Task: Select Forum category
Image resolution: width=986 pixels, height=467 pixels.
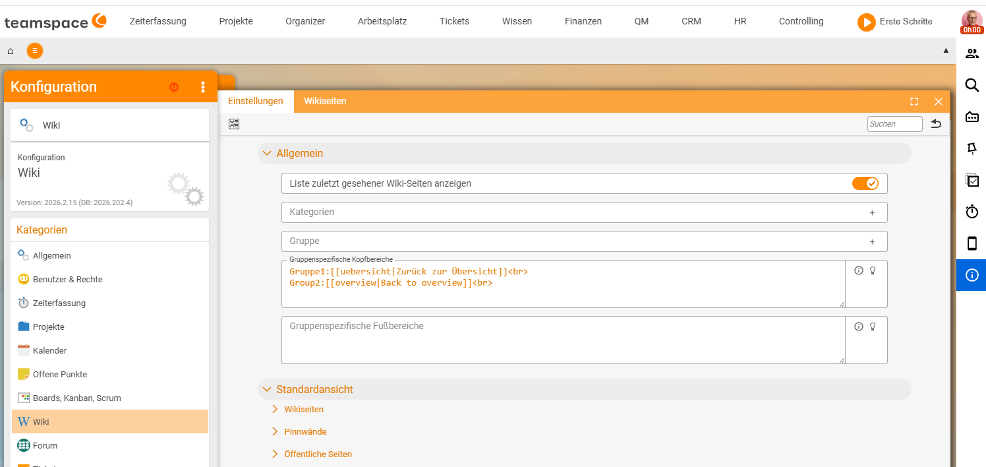Action: click(x=110, y=445)
